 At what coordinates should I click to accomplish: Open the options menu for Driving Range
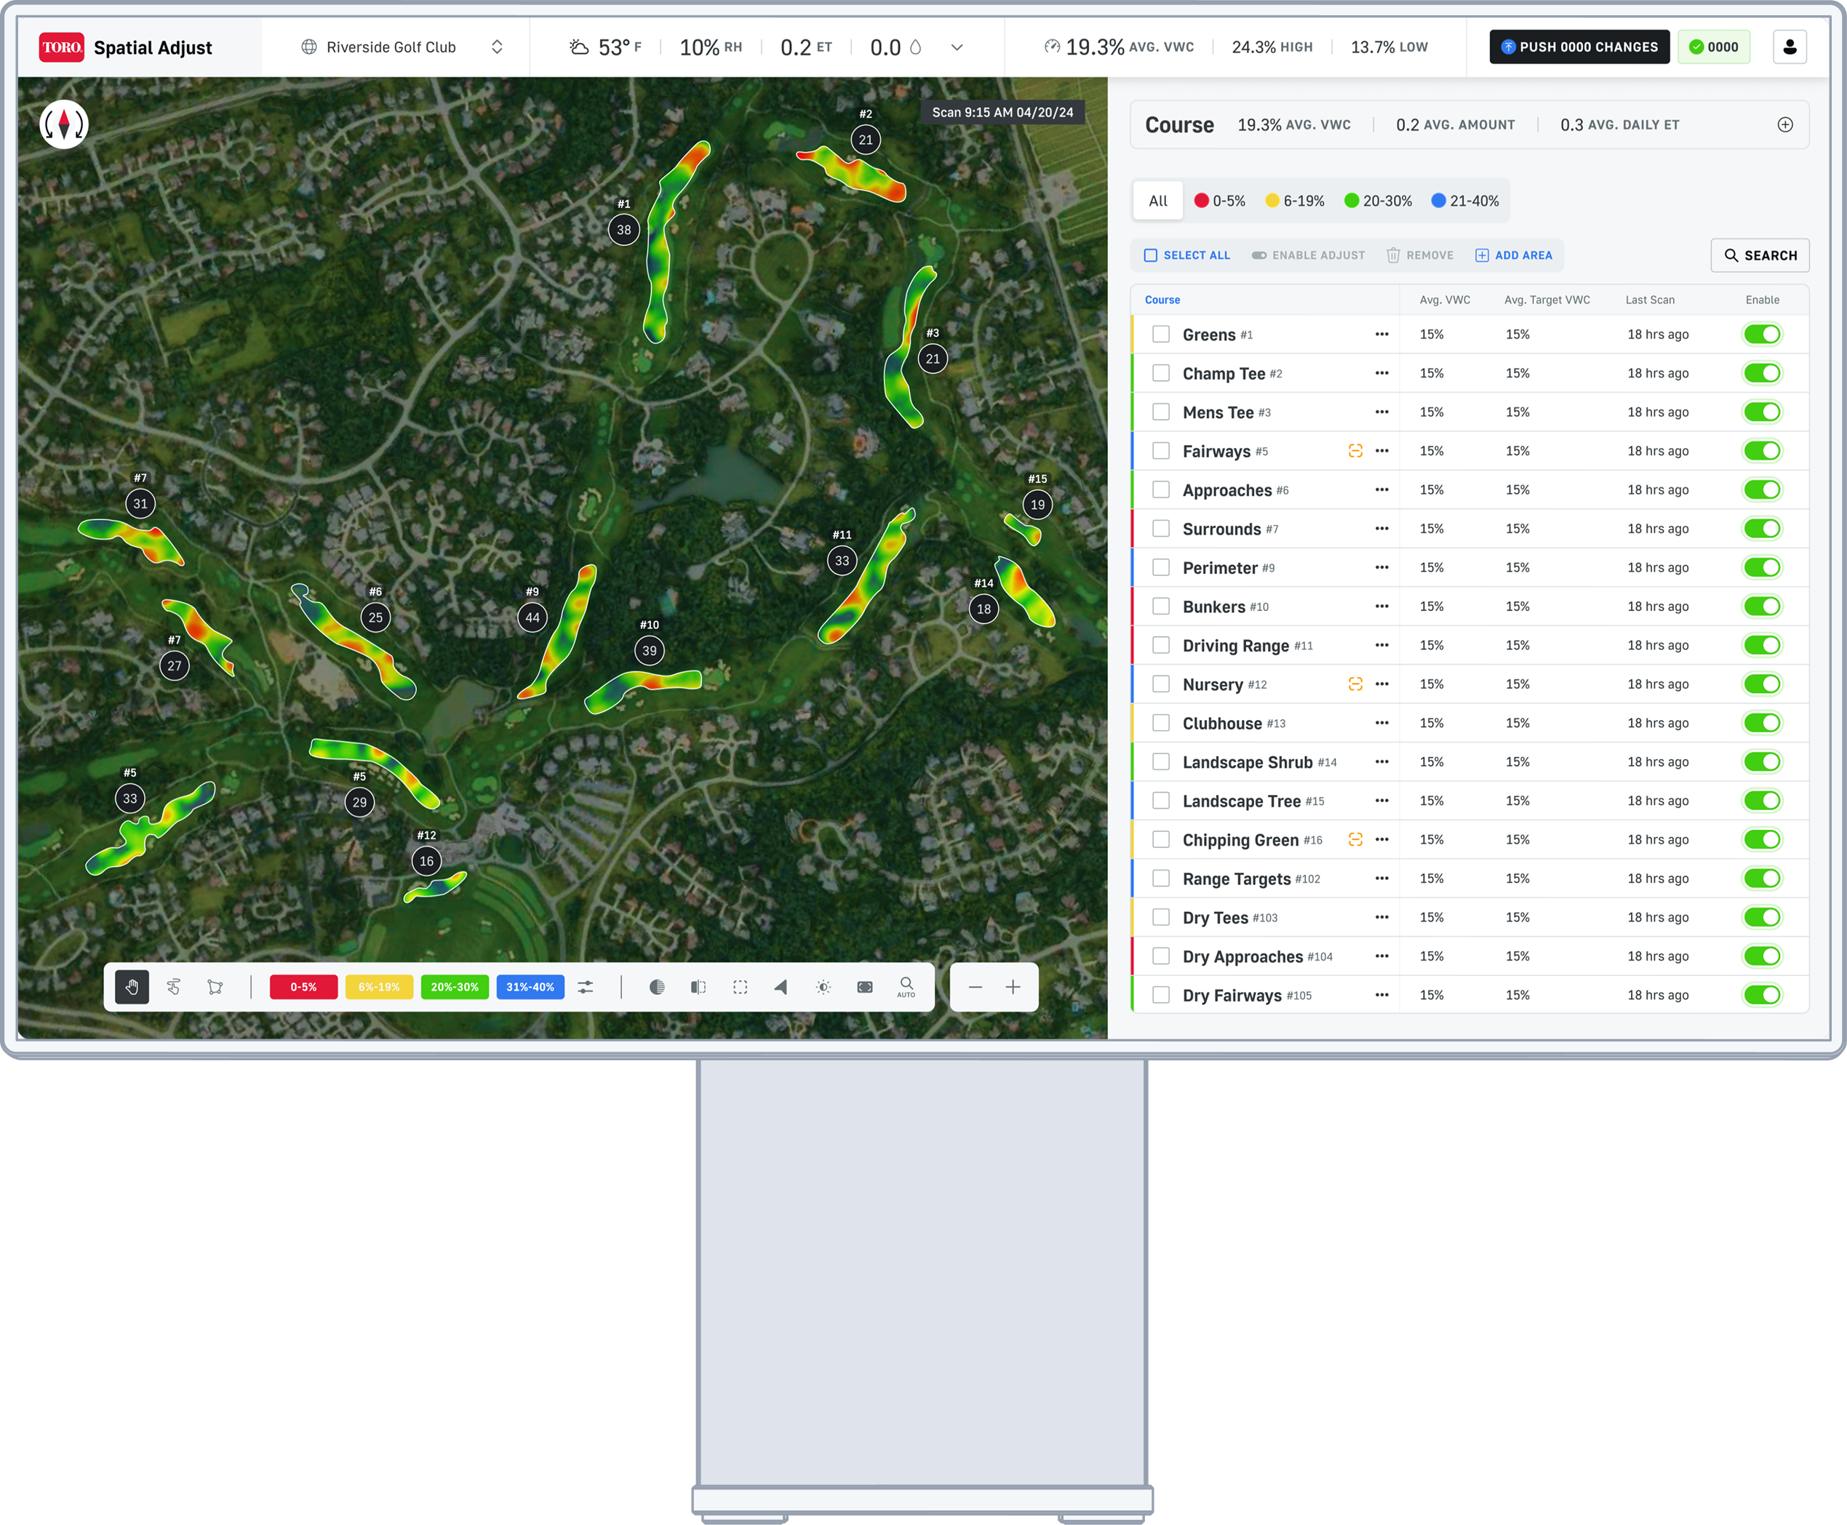(1381, 645)
